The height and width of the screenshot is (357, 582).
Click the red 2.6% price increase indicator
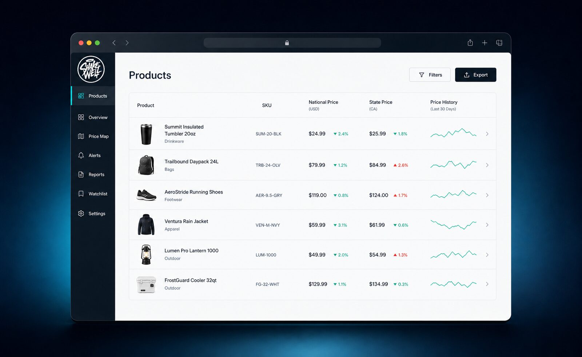click(x=400, y=165)
